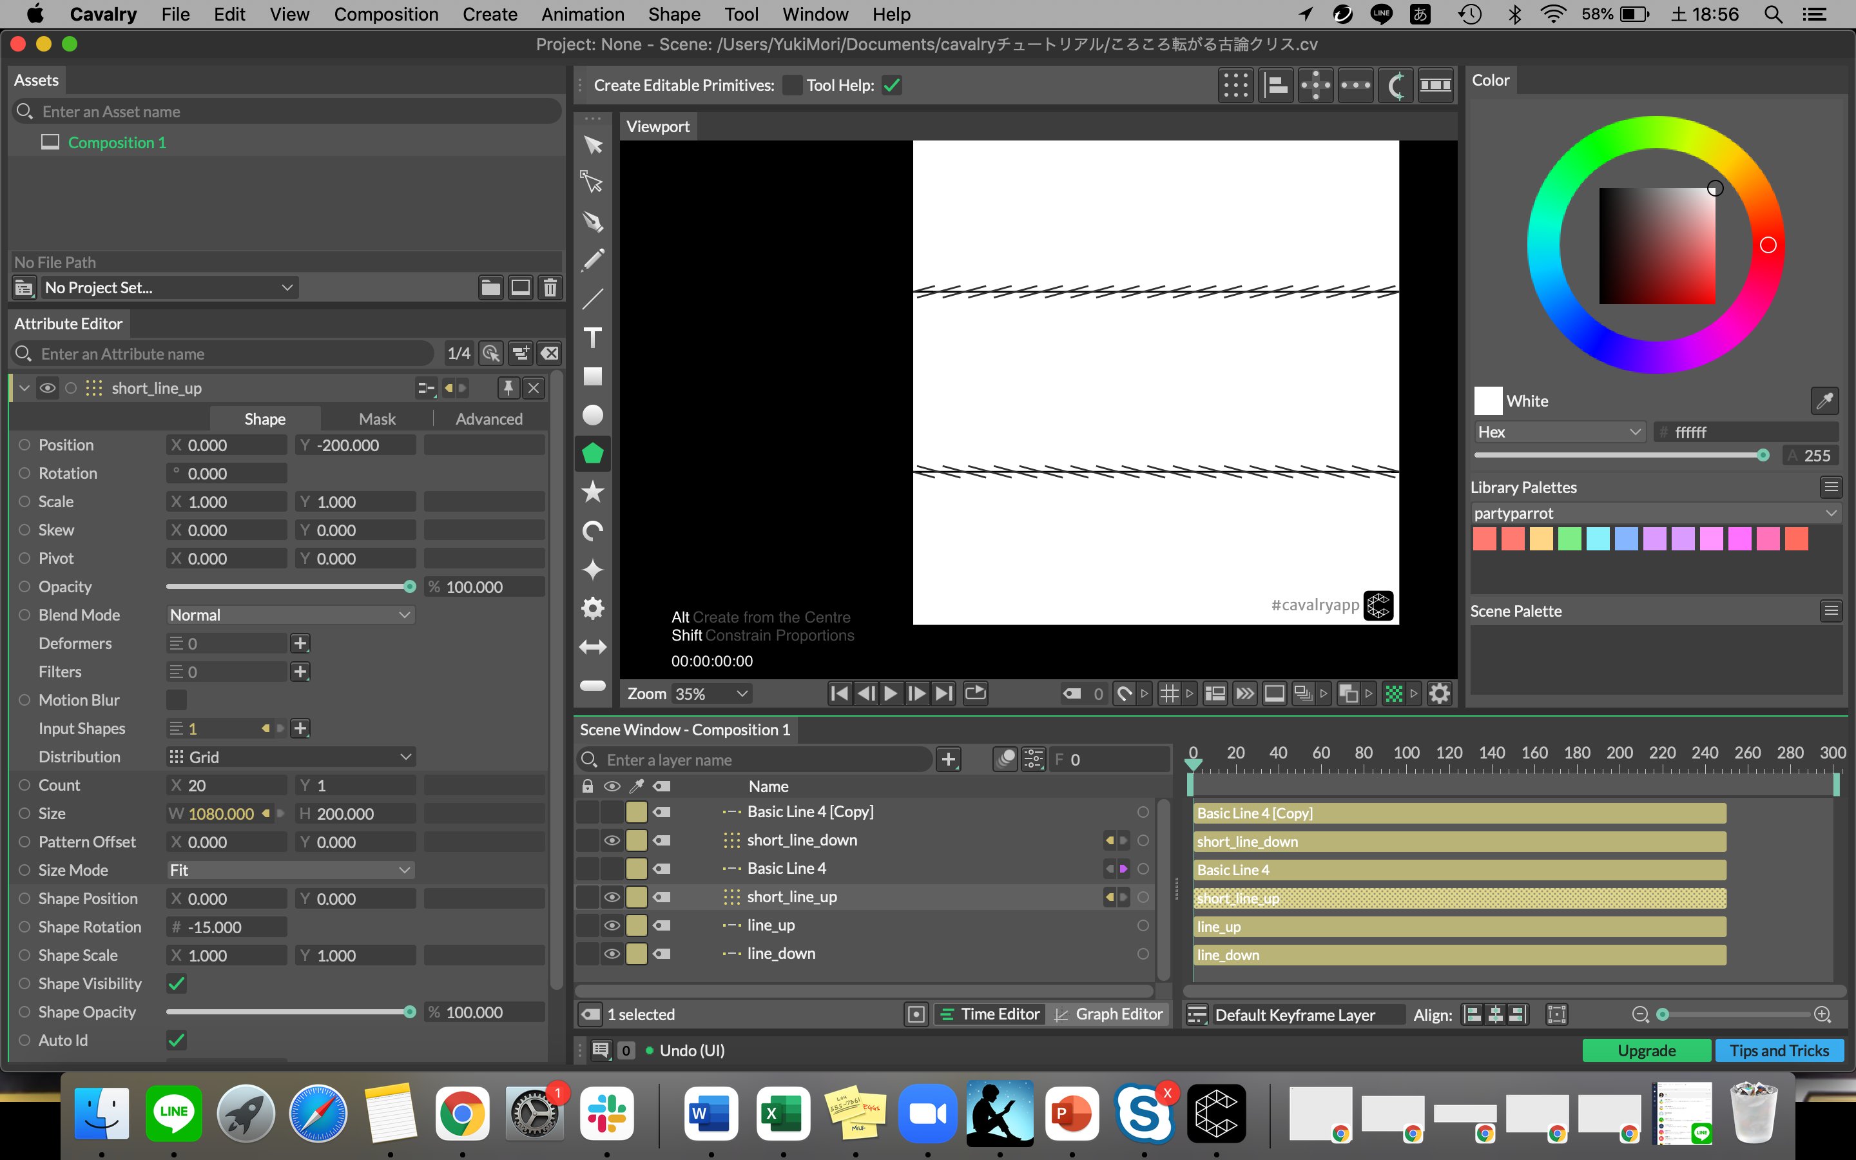Toggle short_line_up visibility eye in Attribute Editor
The image size is (1856, 1160).
click(48, 388)
